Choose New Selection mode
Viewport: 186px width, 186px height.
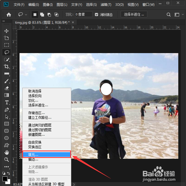35,15
